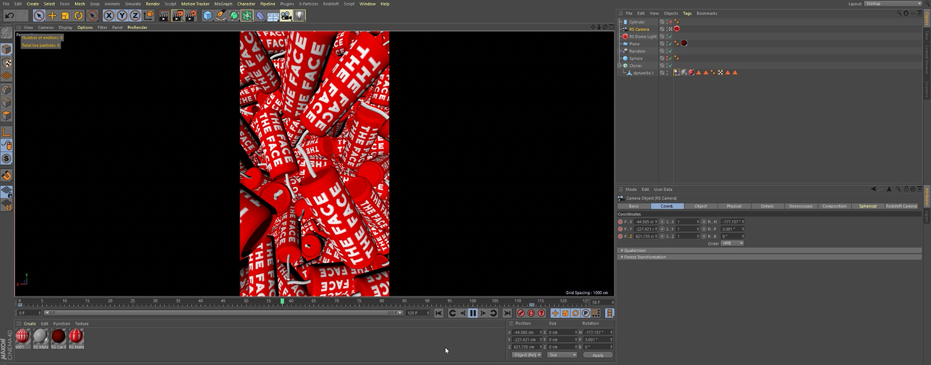This screenshot has height=365, width=931.
Task: Open the MoGraph menu
Action: click(x=223, y=4)
